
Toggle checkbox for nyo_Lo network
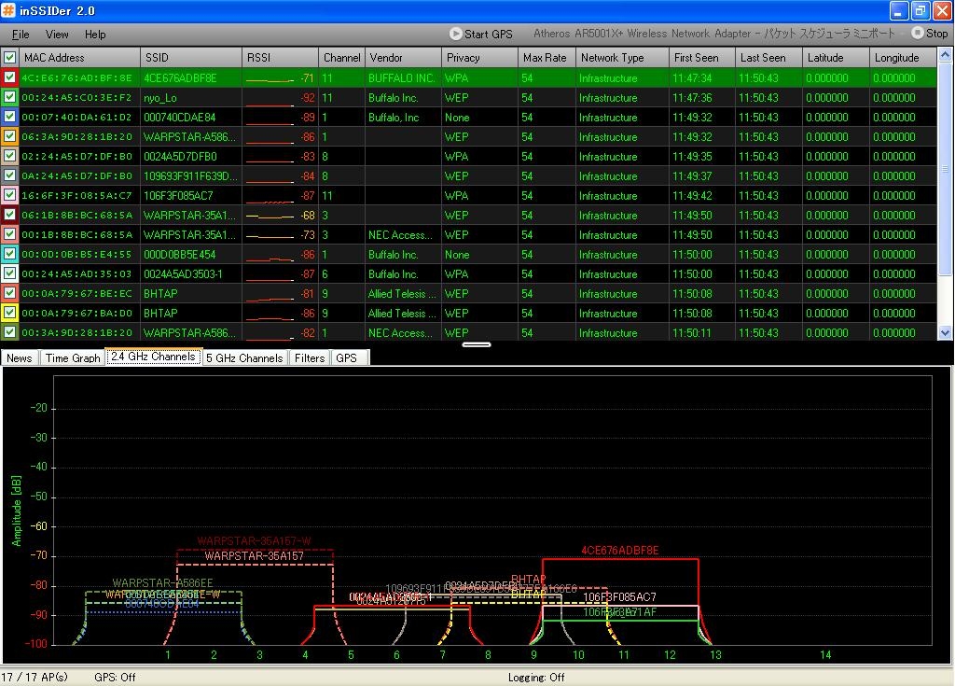[x=10, y=98]
